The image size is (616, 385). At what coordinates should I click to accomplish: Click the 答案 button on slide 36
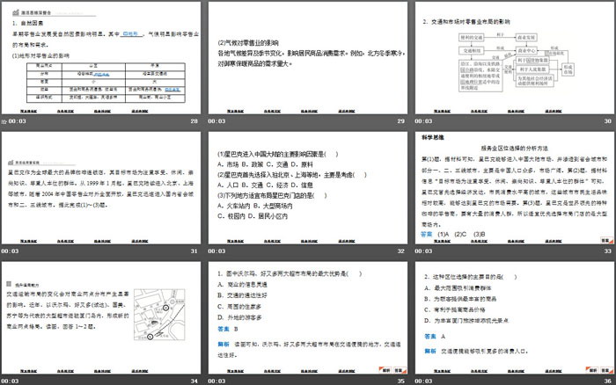pyautogui.click(x=606, y=370)
